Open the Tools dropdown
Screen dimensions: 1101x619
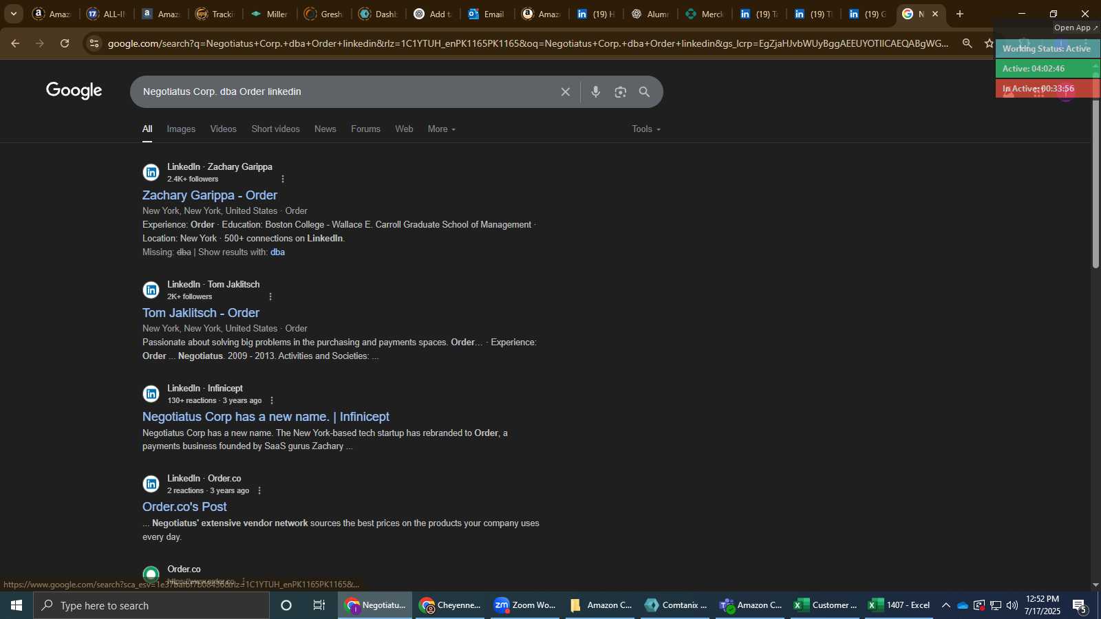[646, 129]
